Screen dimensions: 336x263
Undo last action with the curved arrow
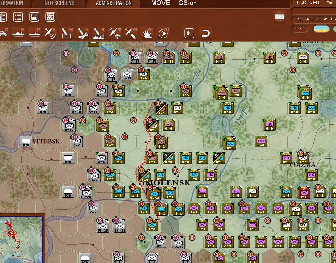(205, 33)
